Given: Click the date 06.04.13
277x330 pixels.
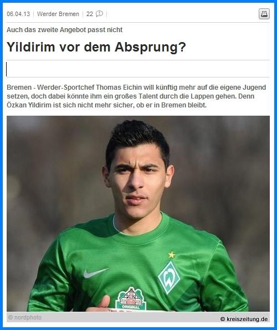Looking at the screenshot, I should 18,14.
